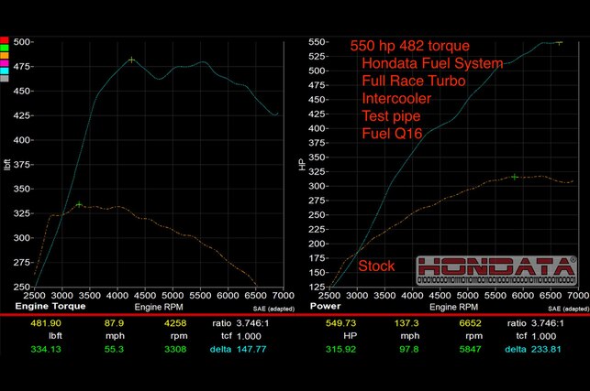Click the '549.73' HP value
The image size is (590, 391).
click(x=341, y=323)
